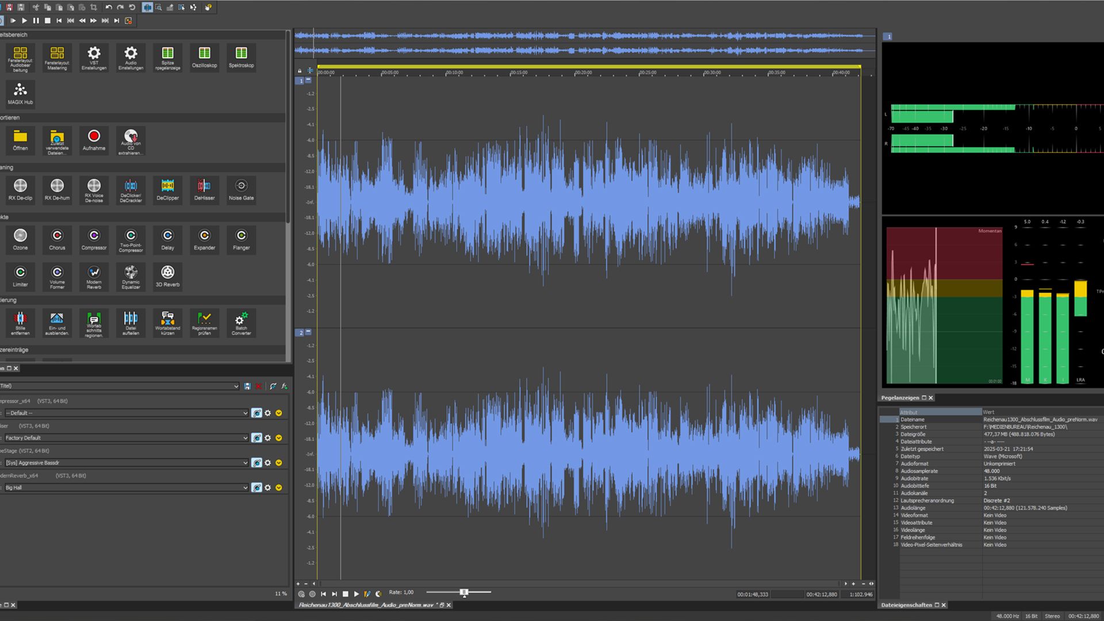Image resolution: width=1104 pixels, height=621 pixels.
Task: Select the Dynamic Equalizer effect
Action: [131, 276]
